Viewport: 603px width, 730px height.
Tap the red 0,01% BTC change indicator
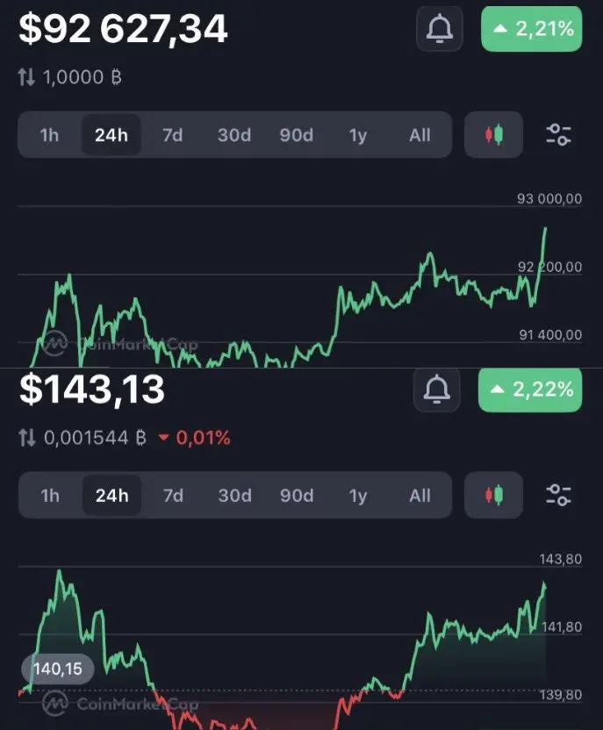tap(195, 438)
